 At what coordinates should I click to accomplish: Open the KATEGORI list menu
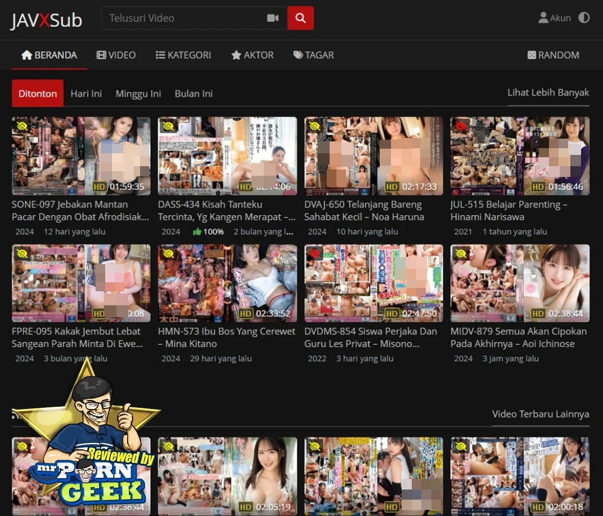pyautogui.click(x=183, y=55)
